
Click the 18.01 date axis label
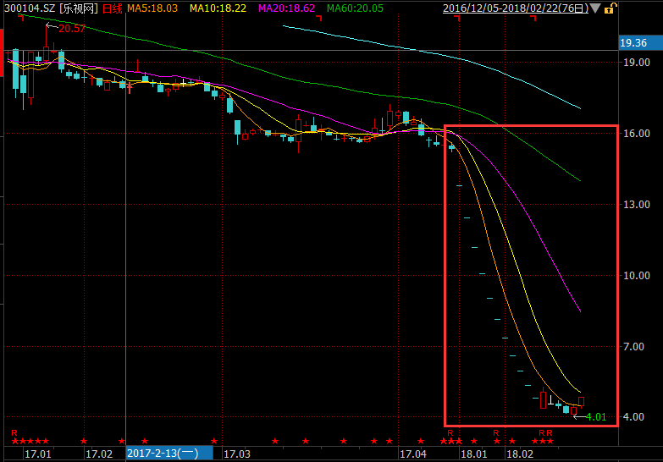point(474,454)
